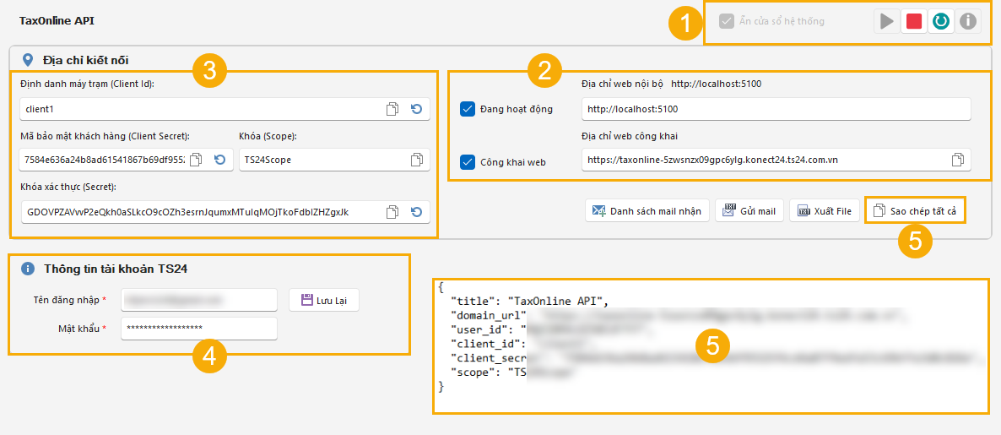Click 'Lưu Lại' to save account
The height and width of the screenshot is (435, 1001).
coord(323,300)
